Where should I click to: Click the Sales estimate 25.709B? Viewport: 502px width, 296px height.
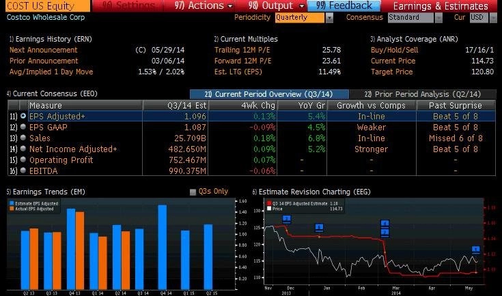190,138
